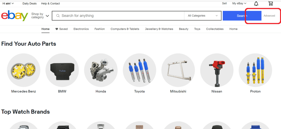Select Proton suspension parts image

(255, 70)
